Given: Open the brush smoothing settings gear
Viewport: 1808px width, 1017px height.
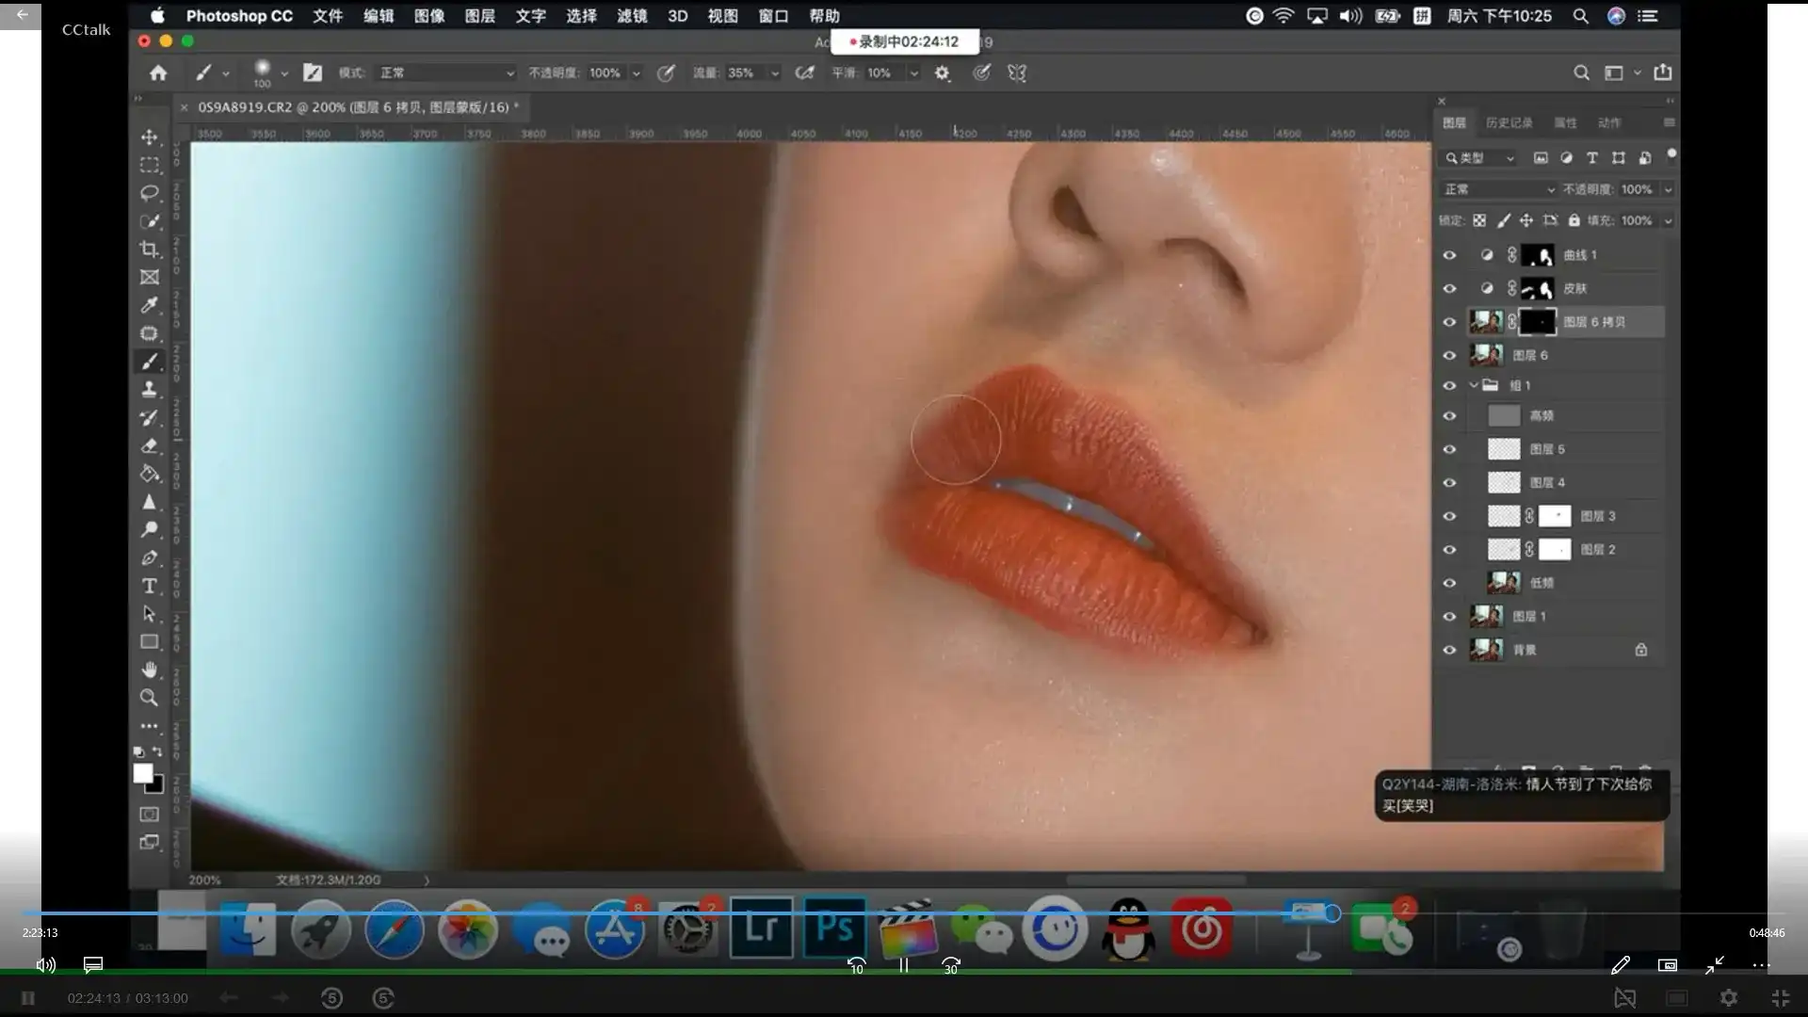Looking at the screenshot, I should [942, 73].
